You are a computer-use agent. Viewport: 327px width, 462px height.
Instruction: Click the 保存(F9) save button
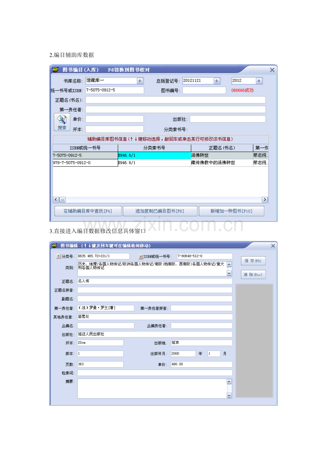point(254,260)
